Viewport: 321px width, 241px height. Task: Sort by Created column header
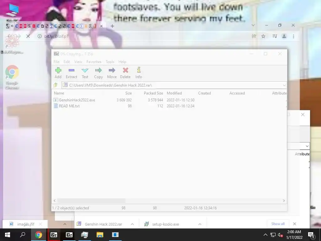coord(204,93)
